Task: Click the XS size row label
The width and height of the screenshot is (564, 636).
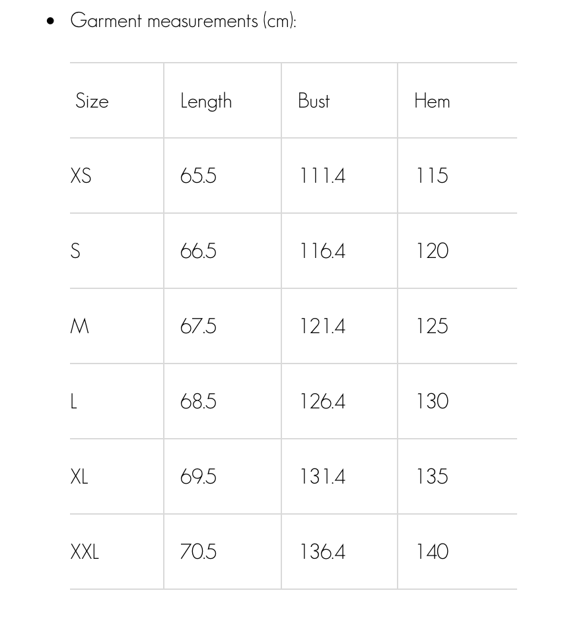Action: click(x=81, y=176)
